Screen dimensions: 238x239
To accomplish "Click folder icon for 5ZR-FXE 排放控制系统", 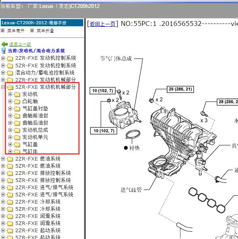I will [x=10, y=180].
